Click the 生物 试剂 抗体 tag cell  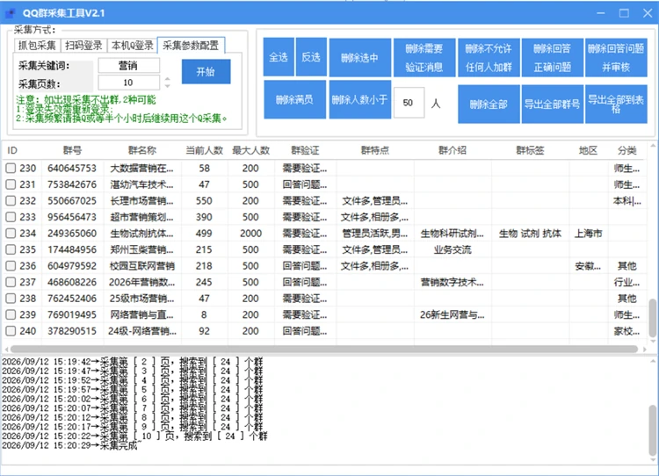click(530, 233)
